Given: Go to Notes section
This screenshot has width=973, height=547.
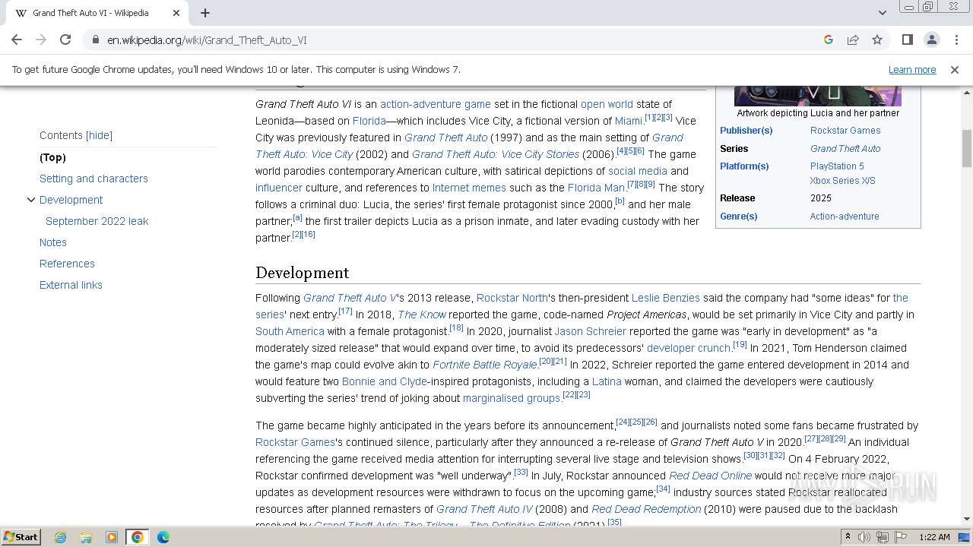Looking at the screenshot, I should click(x=53, y=242).
